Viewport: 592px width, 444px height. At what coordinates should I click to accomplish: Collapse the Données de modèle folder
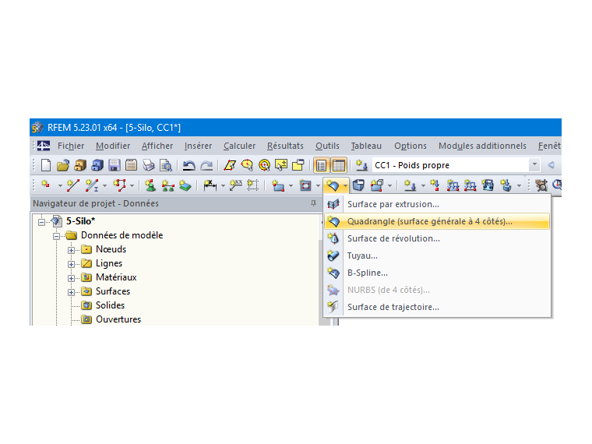pyautogui.click(x=56, y=236)
